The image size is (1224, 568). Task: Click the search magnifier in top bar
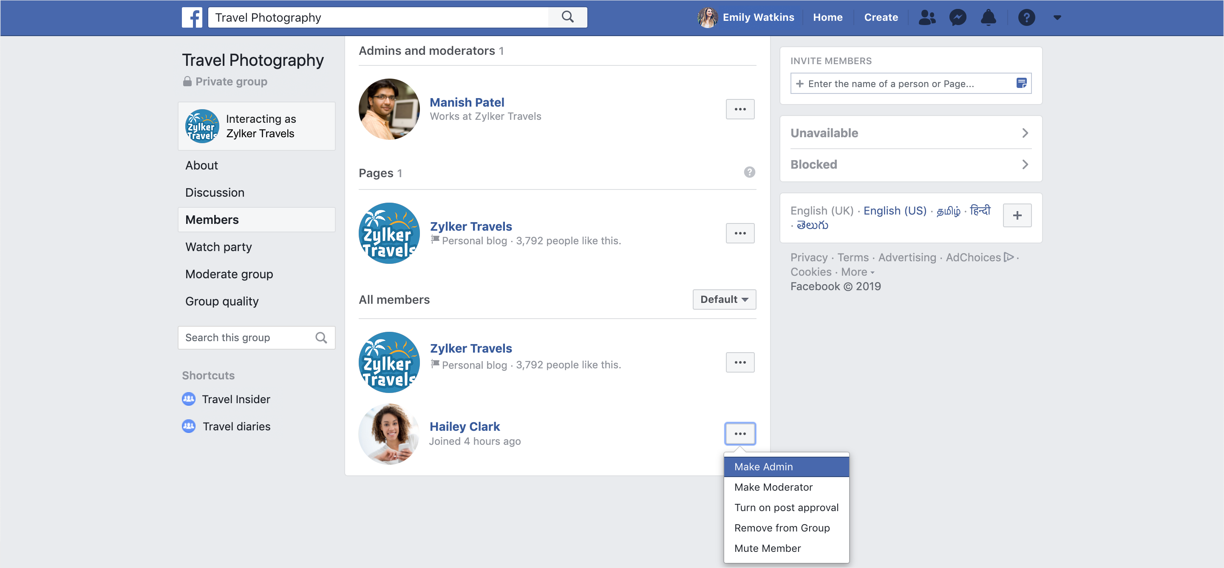point(567,17)
